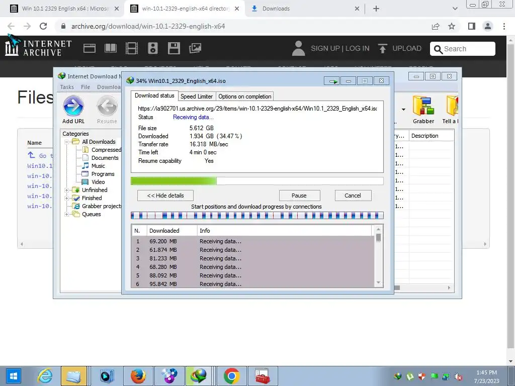This screenshot has width=515, height=386.
Task: Toggle the browser side panel icon
Action: (x=472, y=26)
